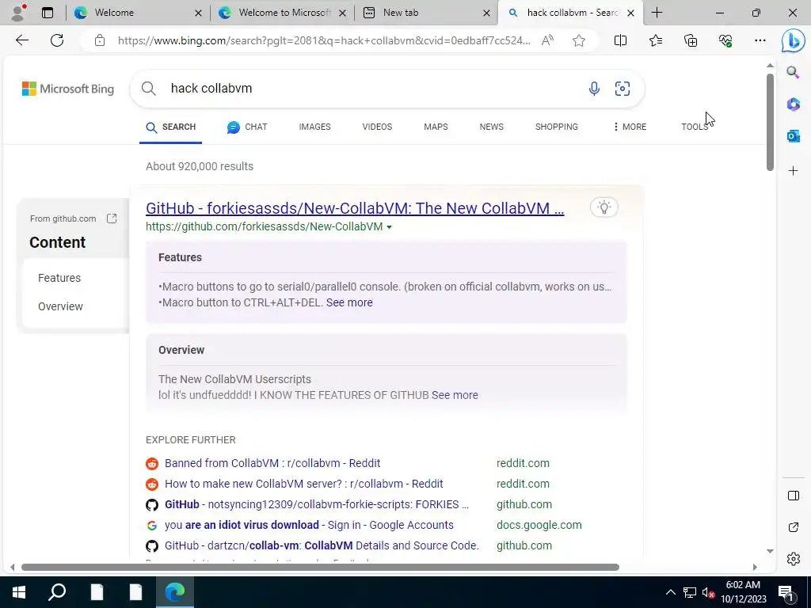Open the lightbulb insights icon beside the result

click(x=603, y=207)
